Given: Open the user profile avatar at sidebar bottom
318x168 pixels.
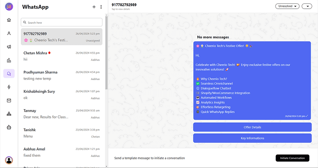Looking at the screenshot, I should point(9,160).
